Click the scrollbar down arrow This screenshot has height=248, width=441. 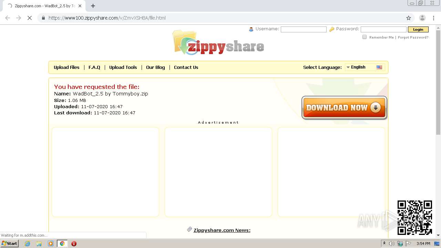438,235
